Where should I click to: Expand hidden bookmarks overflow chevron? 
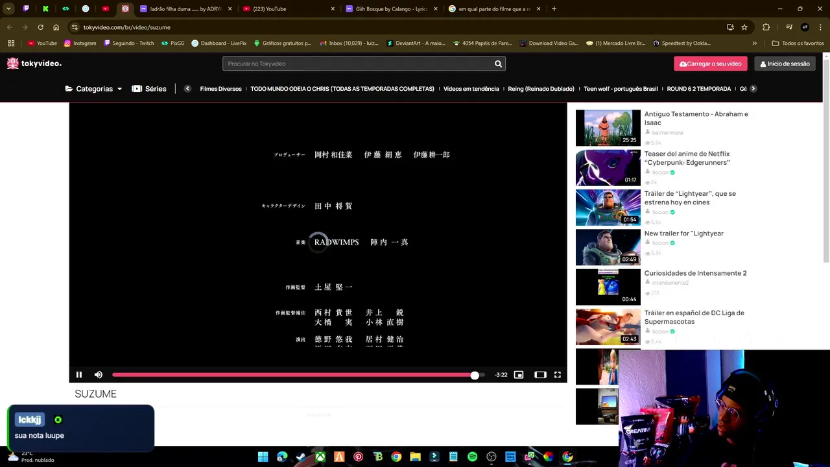tap(754, 43)
